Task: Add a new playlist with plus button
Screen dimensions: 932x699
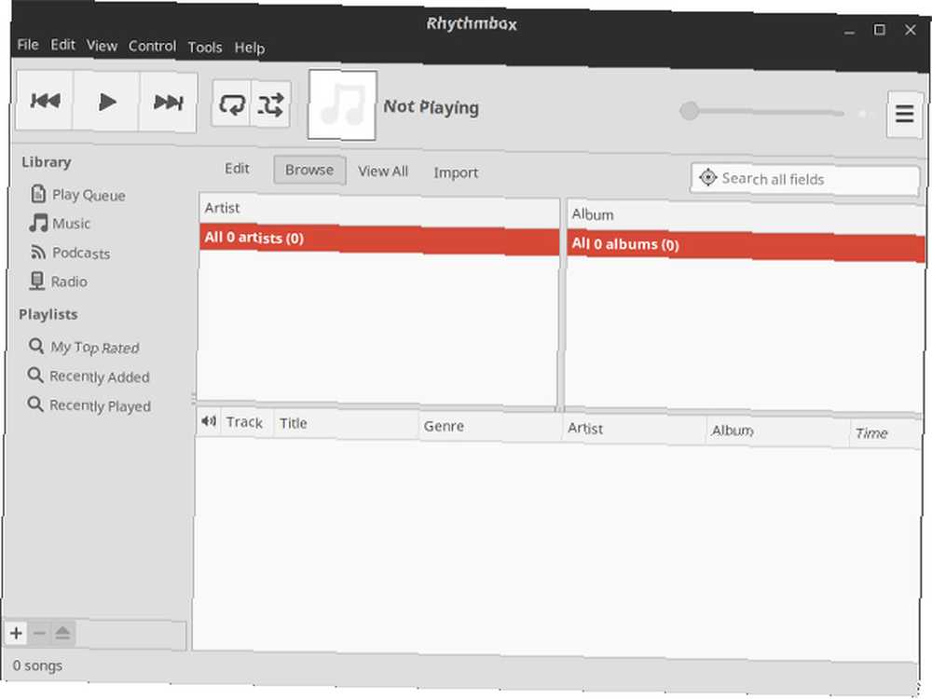Action: [16, 633]
